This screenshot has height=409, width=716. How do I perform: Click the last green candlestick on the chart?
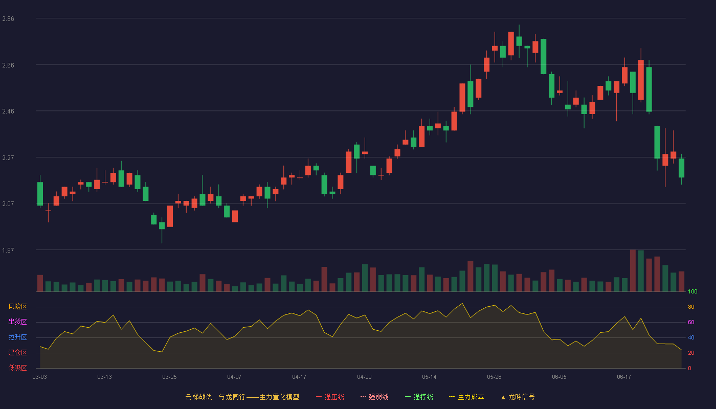click(x=681, y=168)
